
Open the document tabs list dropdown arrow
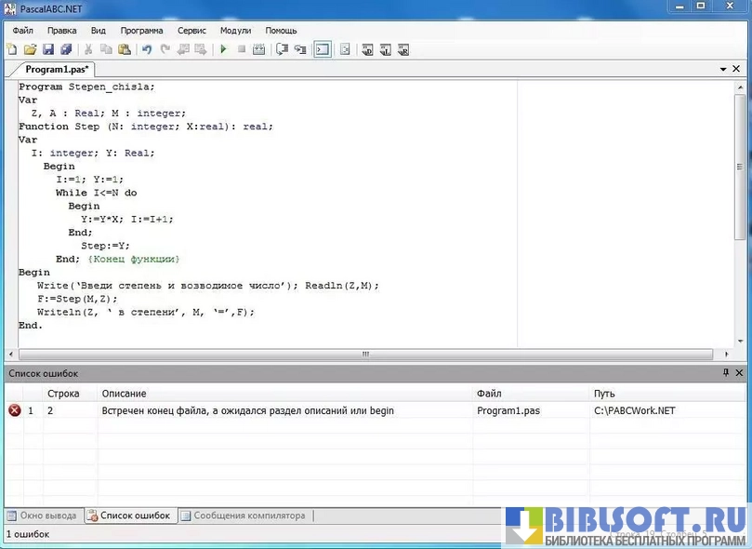tap(723, 70)
